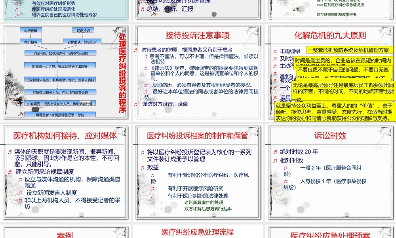The image size is (396, 238).
Task: Select the 化解危机的九大原则 slide thumbnail
Action: (x=331, y=72)
